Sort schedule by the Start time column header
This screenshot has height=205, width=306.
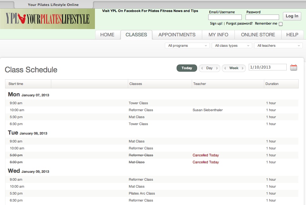[16, 84]
